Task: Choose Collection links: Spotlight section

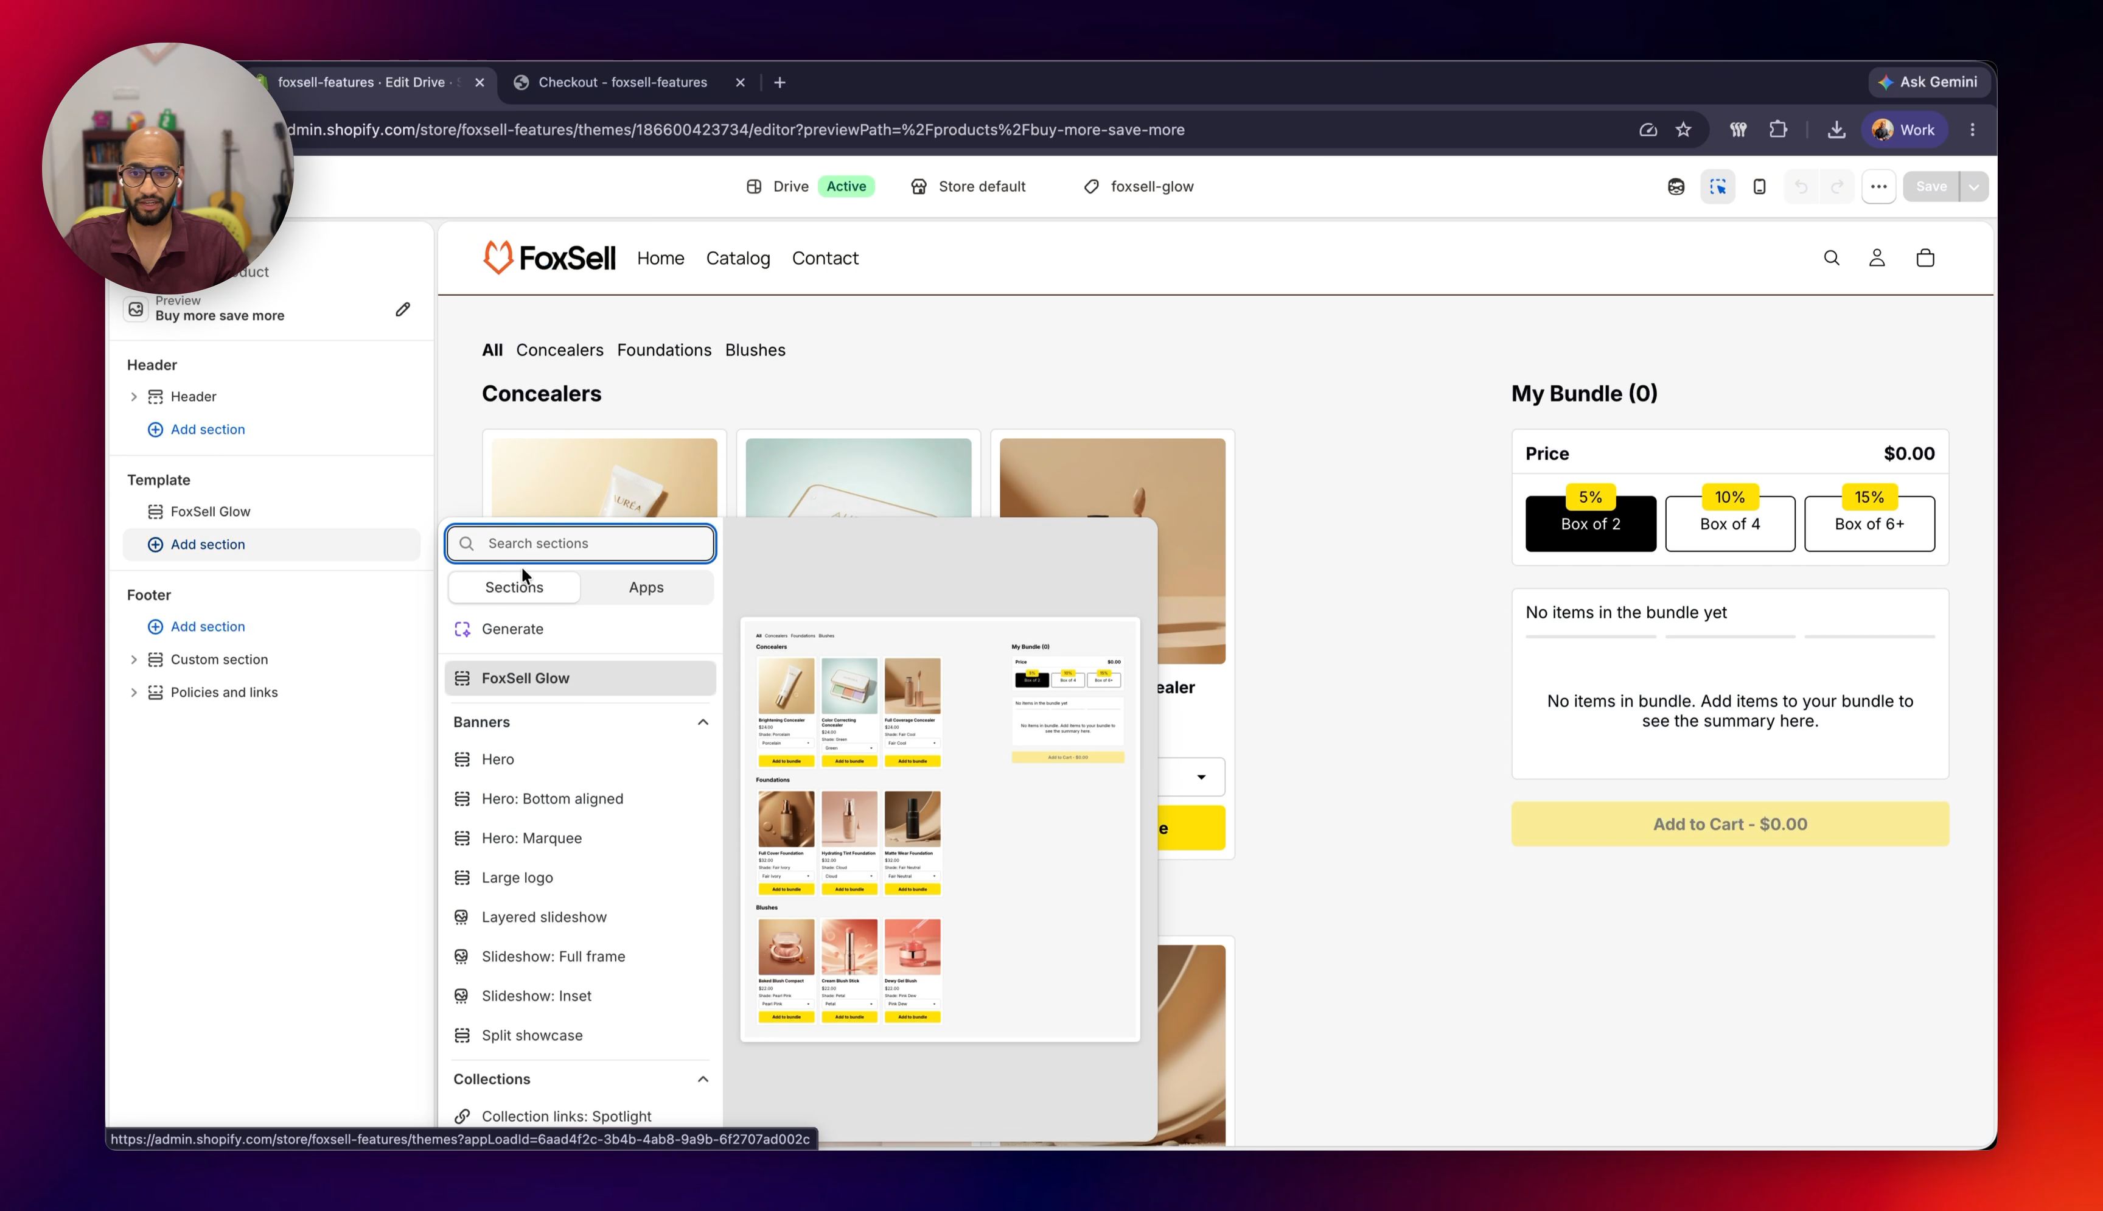Action: [x=581, y=1116]
